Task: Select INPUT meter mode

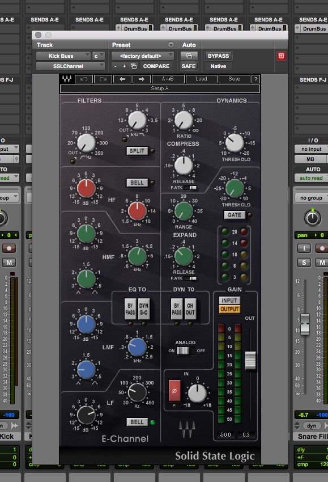Action: (229, 301)
